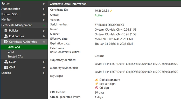The height and width of the screenshot is (99, 181).
Task: Click the Effective date value
Action: point(114,39)
